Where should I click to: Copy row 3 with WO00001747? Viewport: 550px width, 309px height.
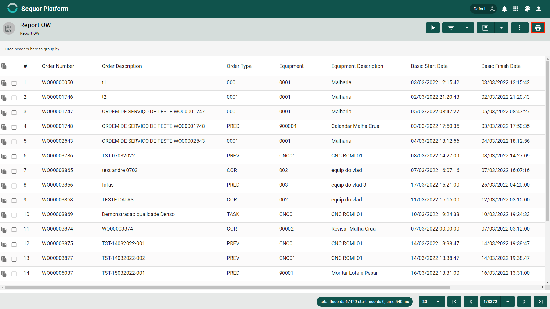coord(4,112)
